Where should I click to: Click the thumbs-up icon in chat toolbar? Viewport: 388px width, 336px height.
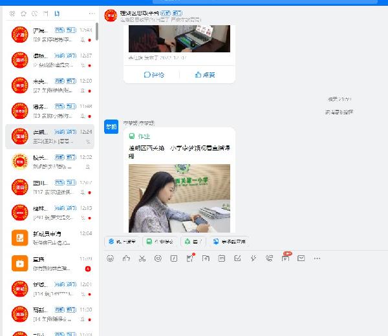126,258
